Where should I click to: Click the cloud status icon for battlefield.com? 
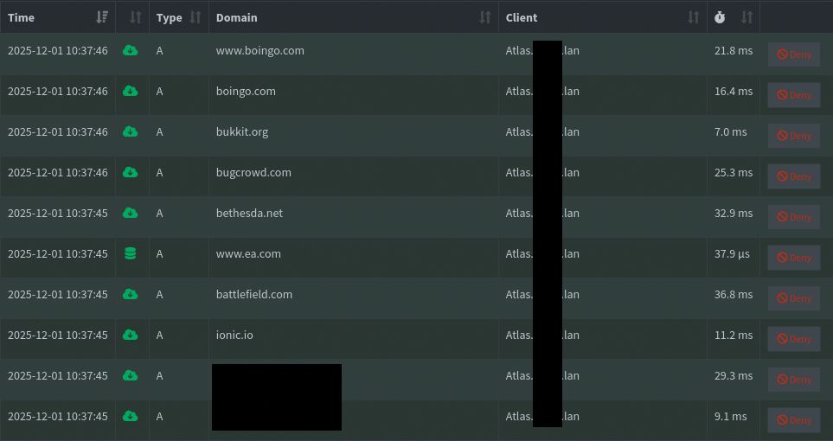(130, 295)
